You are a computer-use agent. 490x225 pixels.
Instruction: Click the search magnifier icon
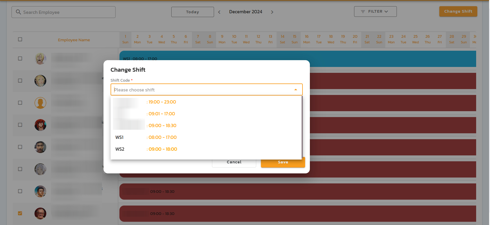pyautogui.click(x=18, y=12)
